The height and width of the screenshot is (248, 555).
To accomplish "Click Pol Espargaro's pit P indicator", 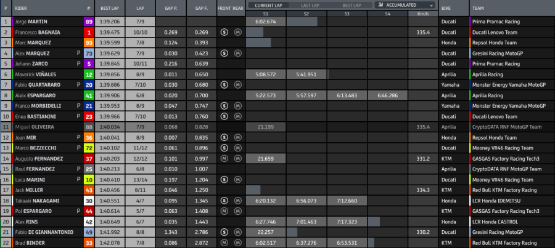I will (78, 211).
